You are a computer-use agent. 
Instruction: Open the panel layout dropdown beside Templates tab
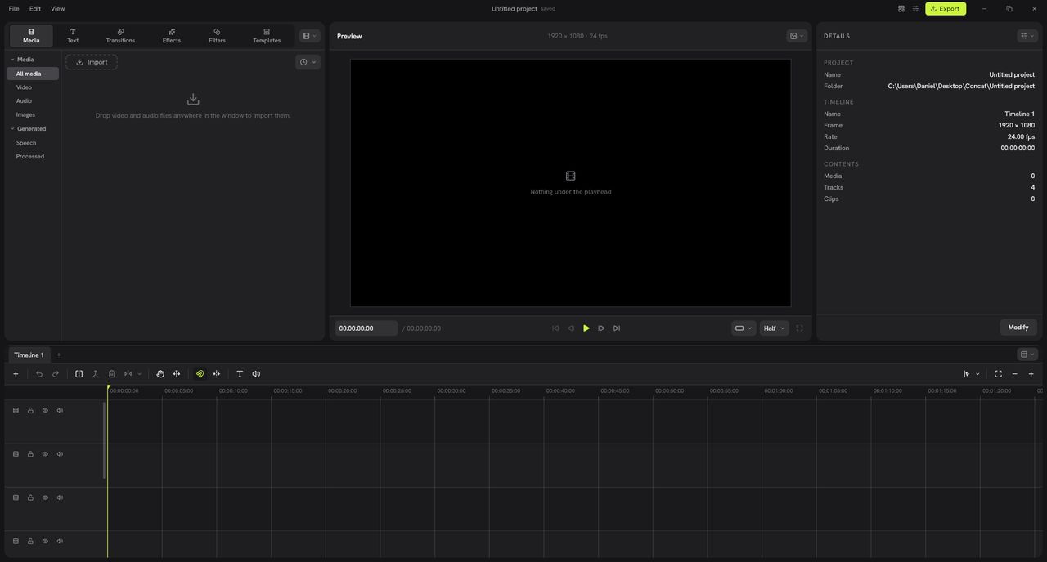(309, 36)
